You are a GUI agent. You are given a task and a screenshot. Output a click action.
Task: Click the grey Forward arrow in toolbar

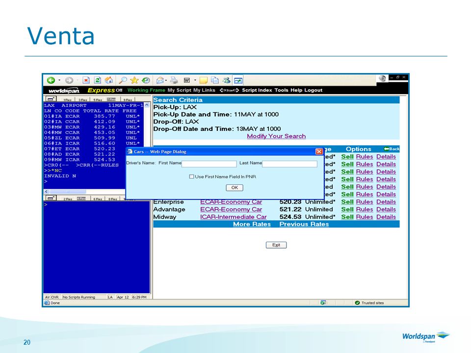(69, 80)
